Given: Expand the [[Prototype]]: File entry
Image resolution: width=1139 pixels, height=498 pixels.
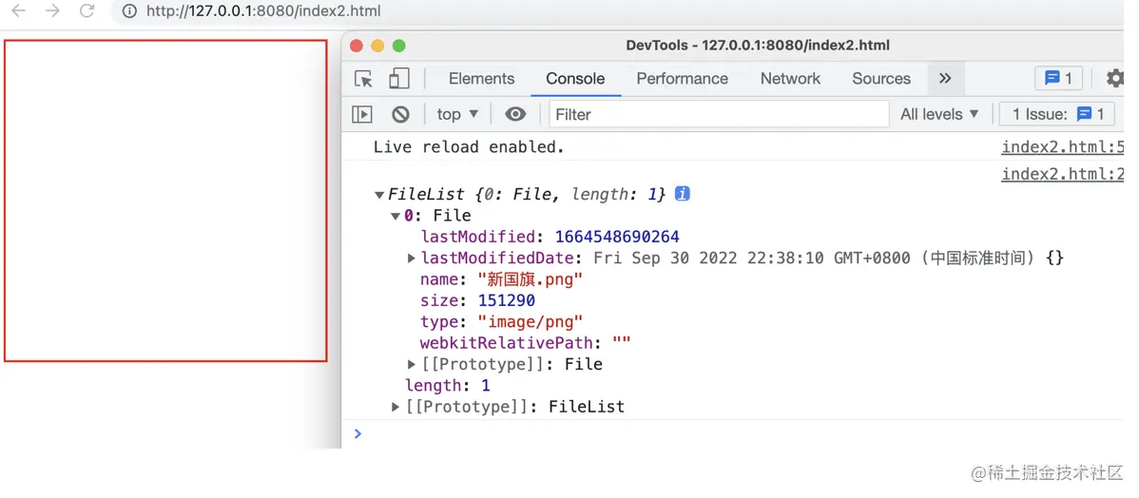Looking at the screenshot, I should (411, 364).
